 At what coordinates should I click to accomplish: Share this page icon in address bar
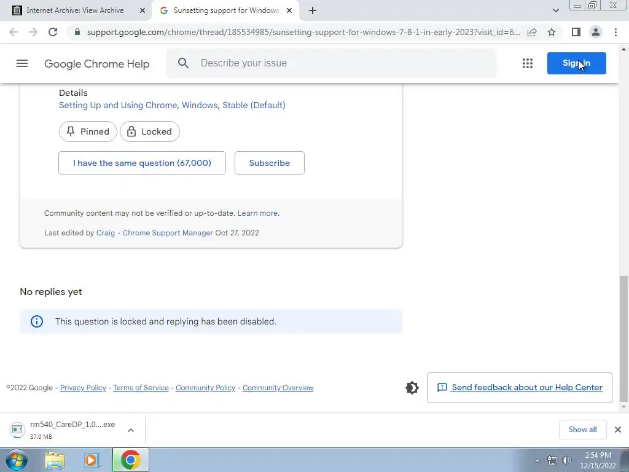(x=532, y=32)
